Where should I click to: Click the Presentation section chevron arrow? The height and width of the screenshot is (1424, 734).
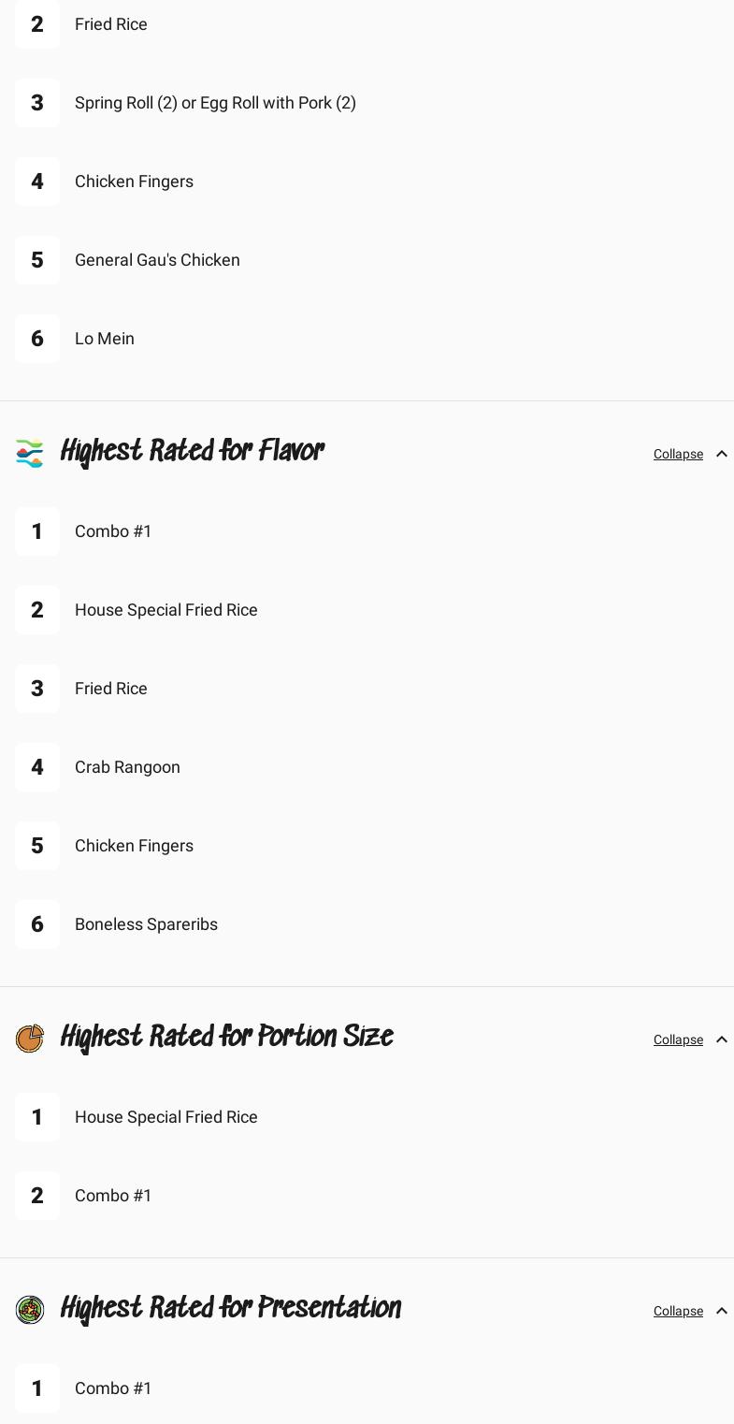[722, 1311]
